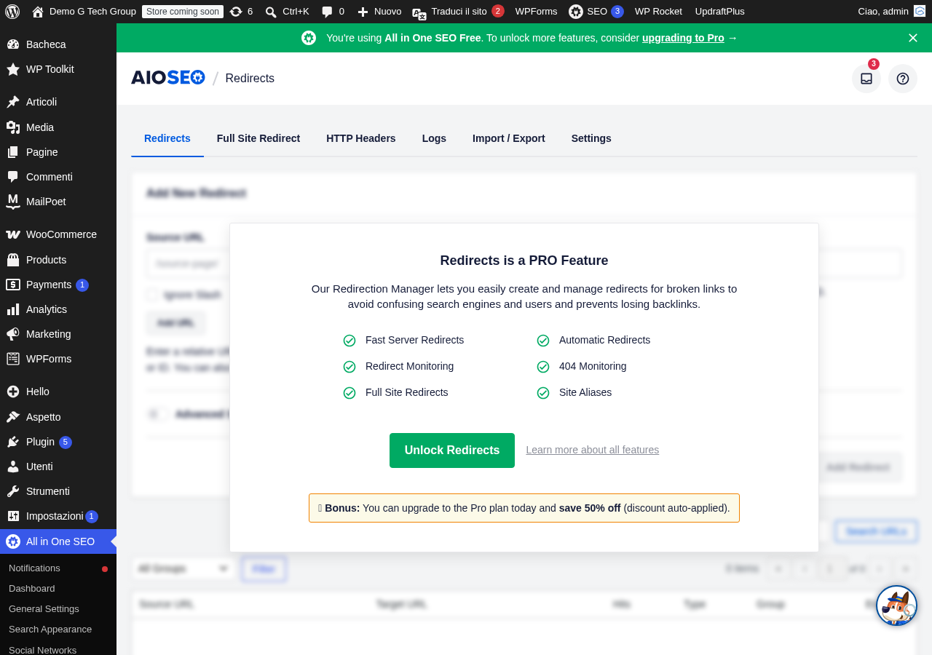Image resolution: width=932 pixels, height=655 pixels.
Task: Click the Nuovo plus icon
Action: click(363, 12)
